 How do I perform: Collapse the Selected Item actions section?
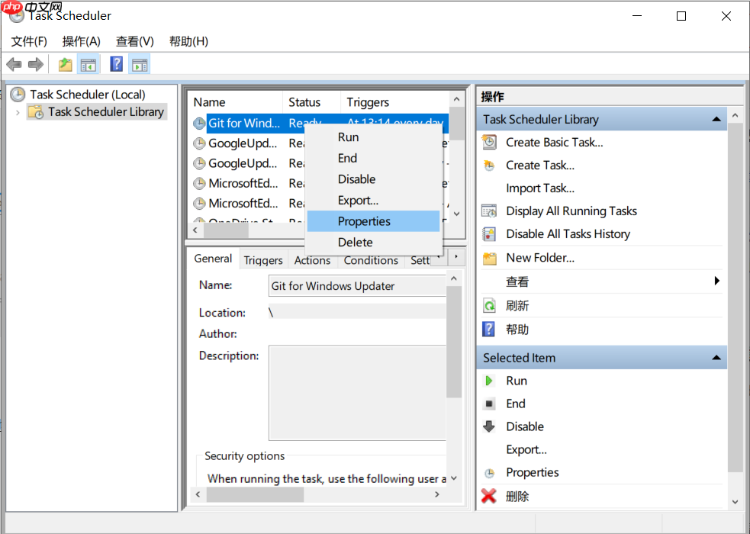[x=716, y=358]
